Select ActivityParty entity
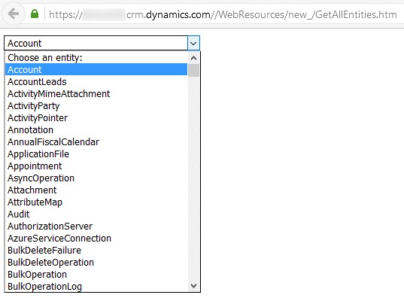The width and height of the screenshot is (404, 298). pos(96,106)
